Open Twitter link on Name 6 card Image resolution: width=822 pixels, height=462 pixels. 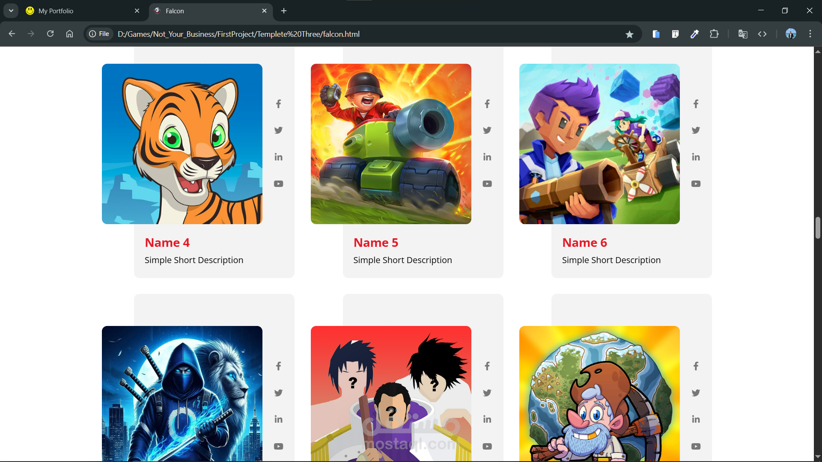click(x=696, y=130)
